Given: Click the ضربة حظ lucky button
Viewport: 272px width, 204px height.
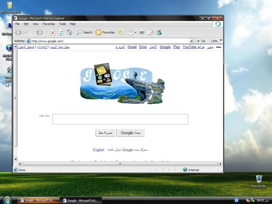Looking at the screenshot, I should click(105, 133).
